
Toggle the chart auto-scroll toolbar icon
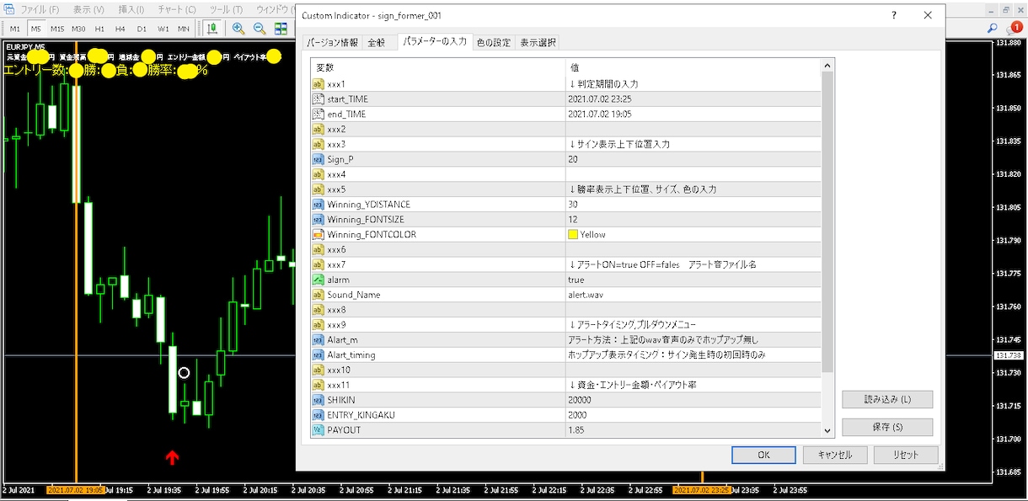[212, 29]
